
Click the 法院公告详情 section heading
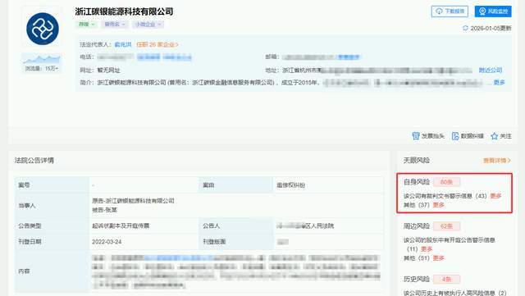34,161
